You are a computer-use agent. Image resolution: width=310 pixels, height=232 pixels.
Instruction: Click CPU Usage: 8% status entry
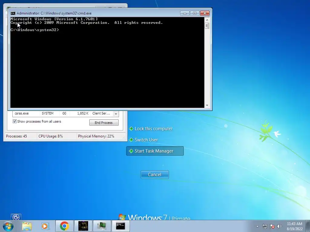(x=51, y=136)
